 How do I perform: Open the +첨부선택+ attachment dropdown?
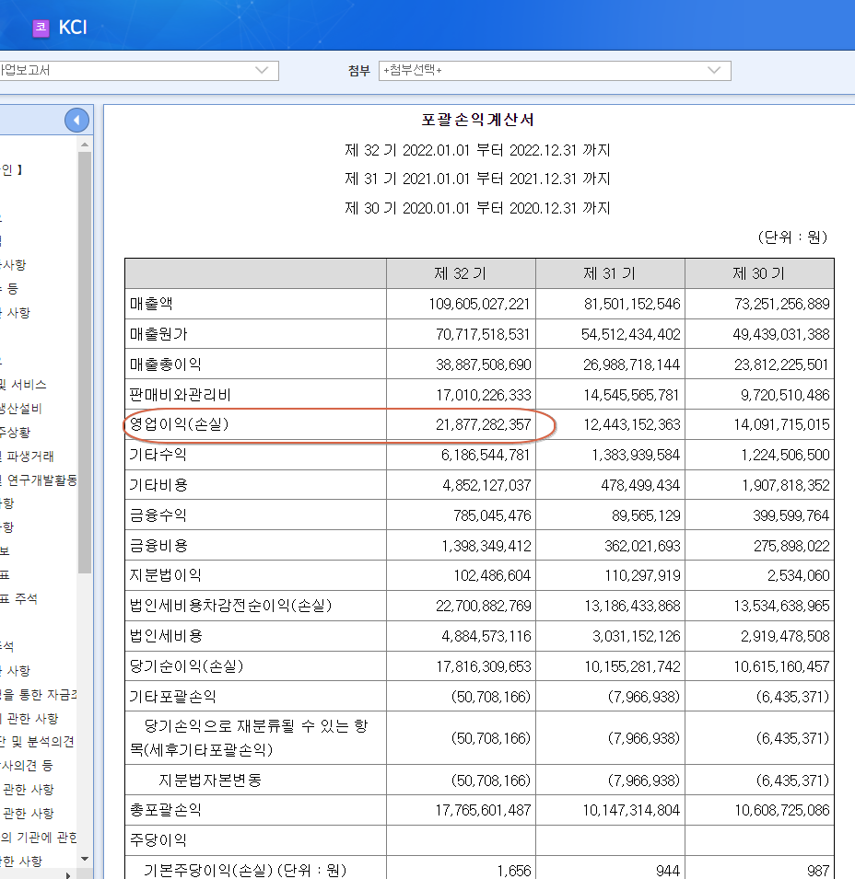point(555,71)
